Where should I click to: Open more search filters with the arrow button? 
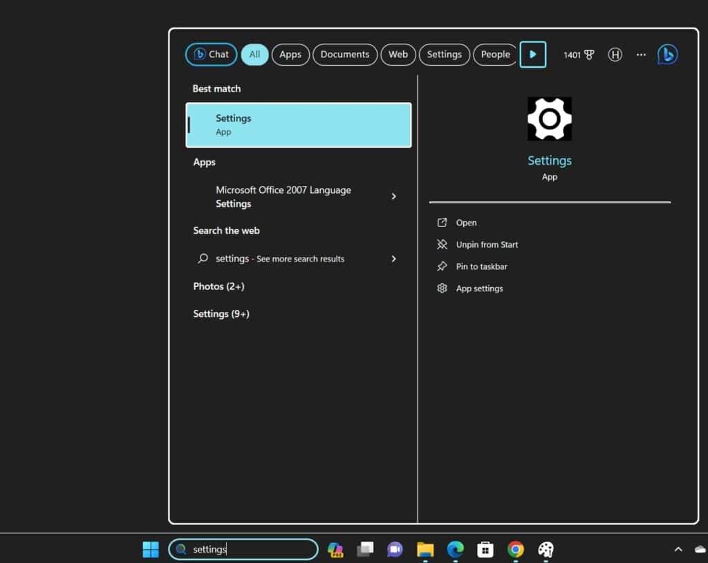click(533, 55)
